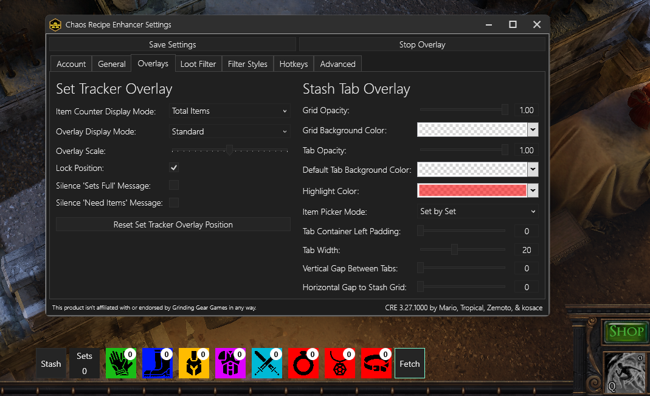Image resolution: width=650 pixels, height=396 pixels.
Task: Open the Hotkeys tab
Action: click(x=294, y=64)
